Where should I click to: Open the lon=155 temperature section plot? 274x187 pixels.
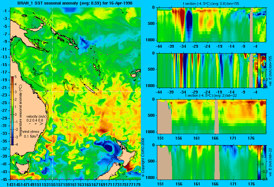tap(211, 25)
